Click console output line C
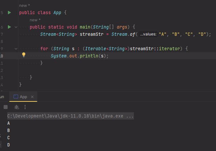 (9, 138)
